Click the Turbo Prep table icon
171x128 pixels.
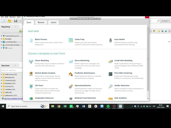[x=71, y=40]
